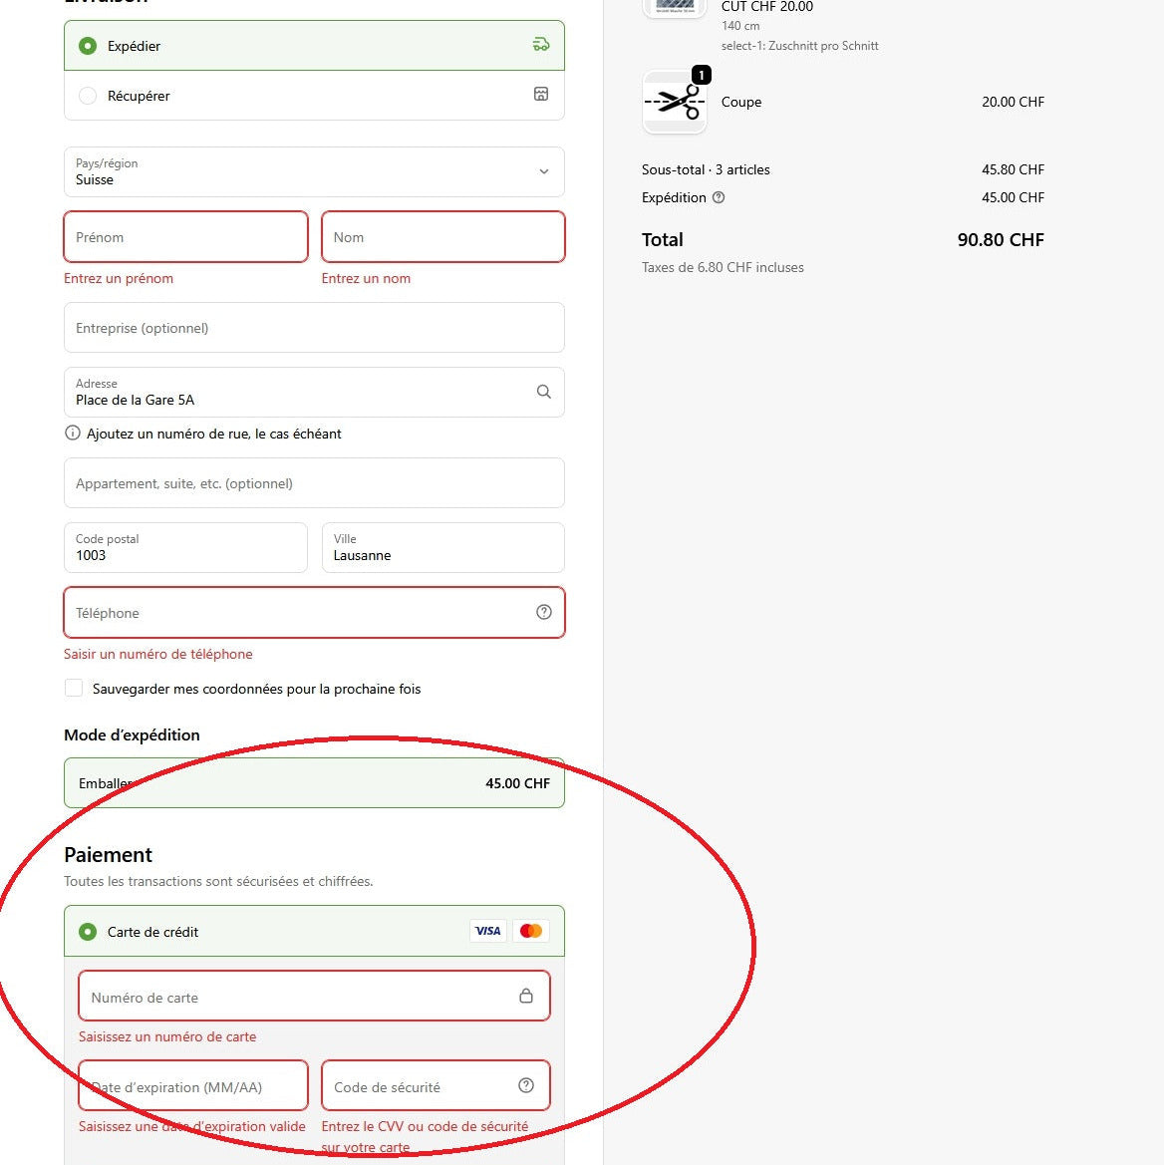Click the delivery truck icon on Expédier
The width and height of the screenshot is (1164, 1165).
[x=541, y=45]
